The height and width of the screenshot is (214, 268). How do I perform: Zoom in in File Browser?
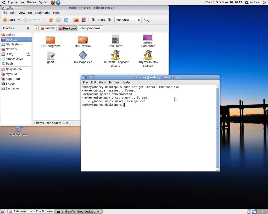[110, 20]
